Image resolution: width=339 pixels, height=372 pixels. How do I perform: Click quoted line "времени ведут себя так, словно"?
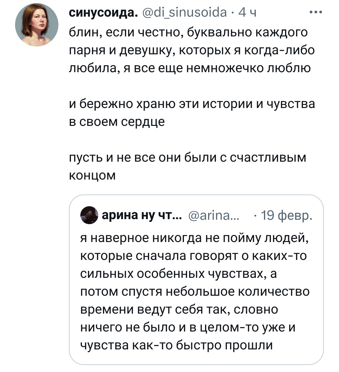179,310
